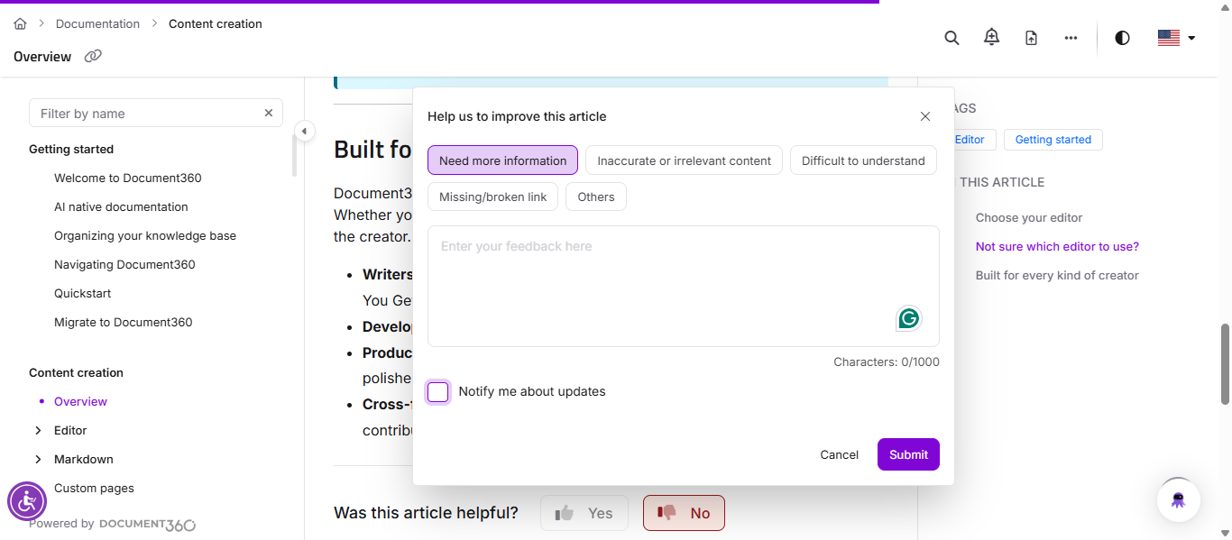
Task: Check Notify me about updates
Action: (x=438, y=392)
